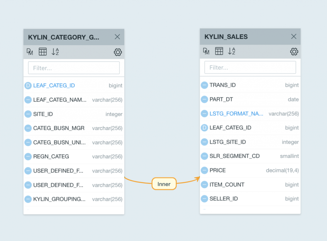Image resolution: width=327 pixels, height=241 pixels.
Task: Close the KYLIN_CATEGORY_G table panel
Action: (117, 37)
